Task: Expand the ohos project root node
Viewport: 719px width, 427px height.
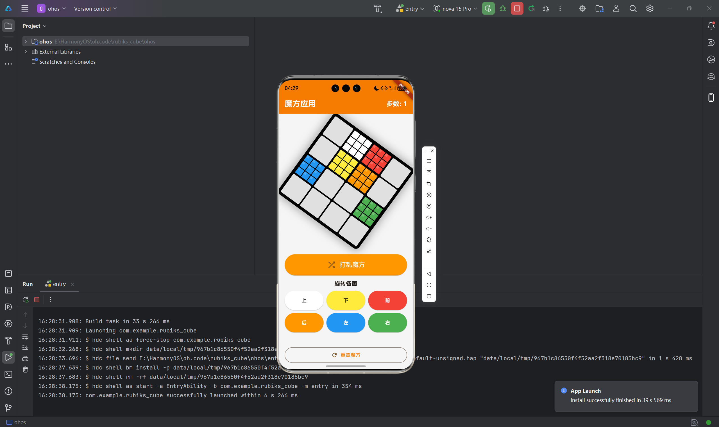Action: [26, 42]
